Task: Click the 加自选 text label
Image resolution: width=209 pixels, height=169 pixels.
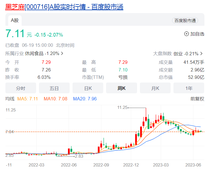Action: 197,34
